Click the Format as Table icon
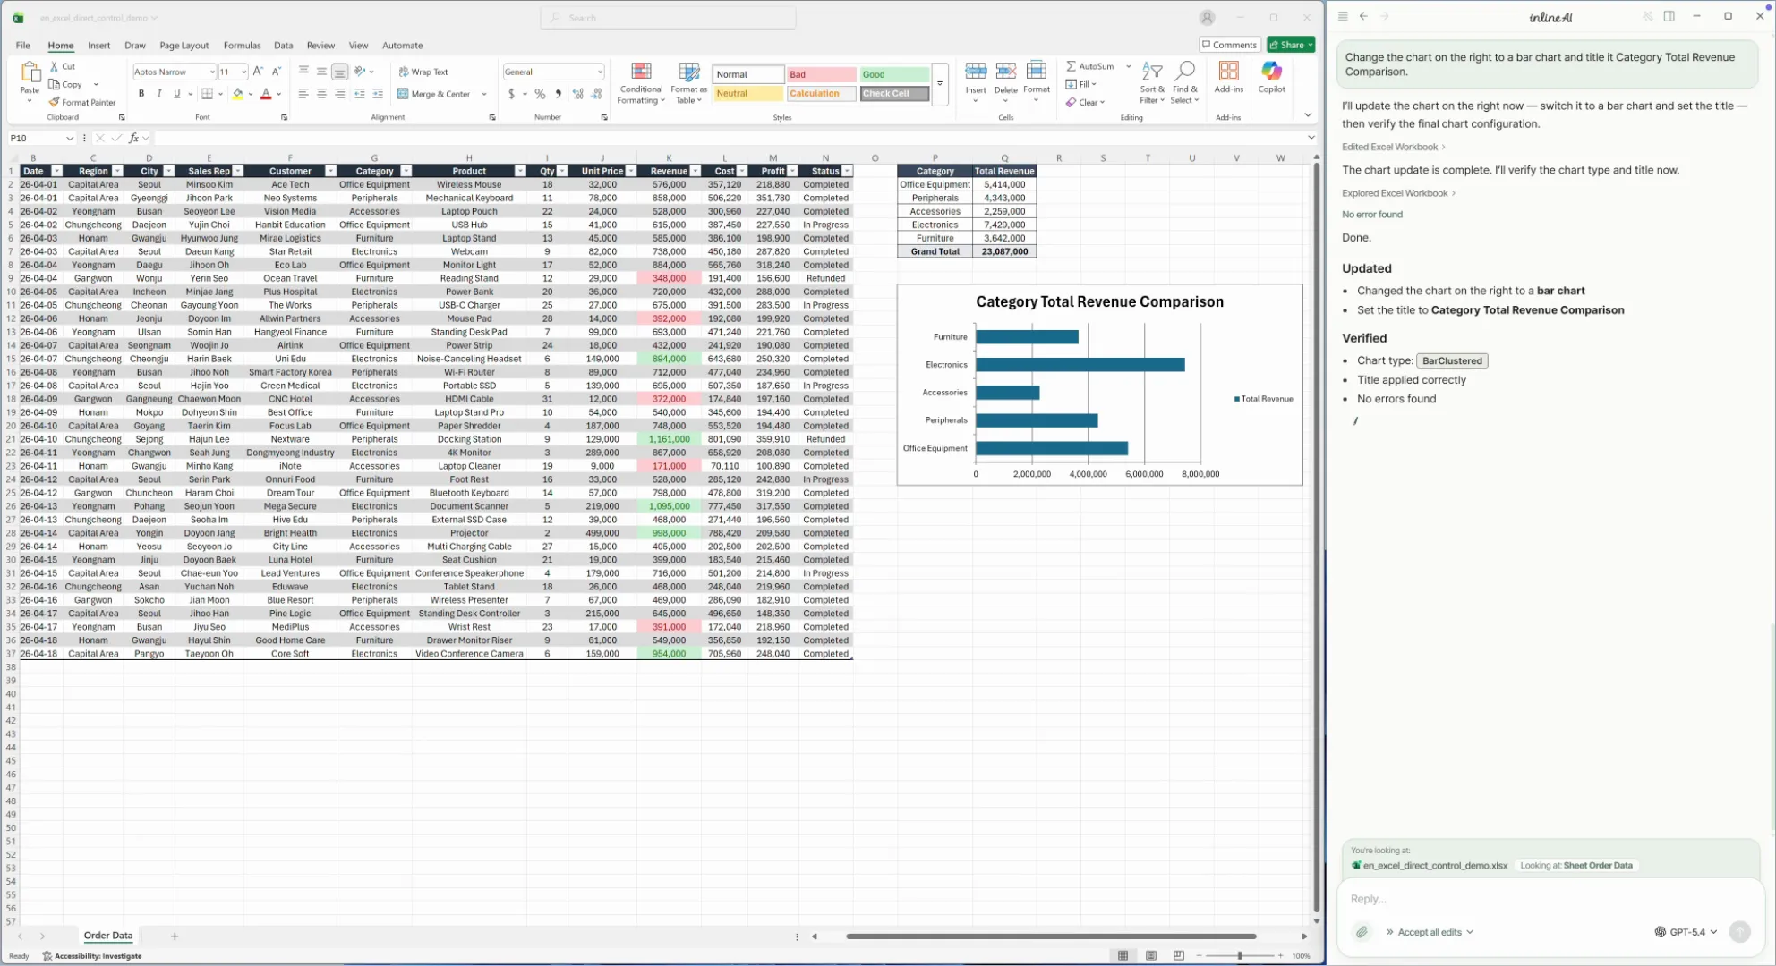 tap(688, 72)
